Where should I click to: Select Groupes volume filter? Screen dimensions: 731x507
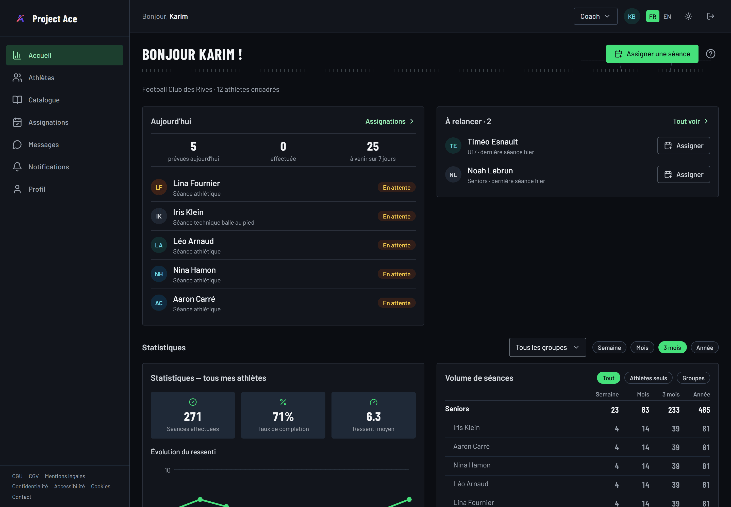693,378
